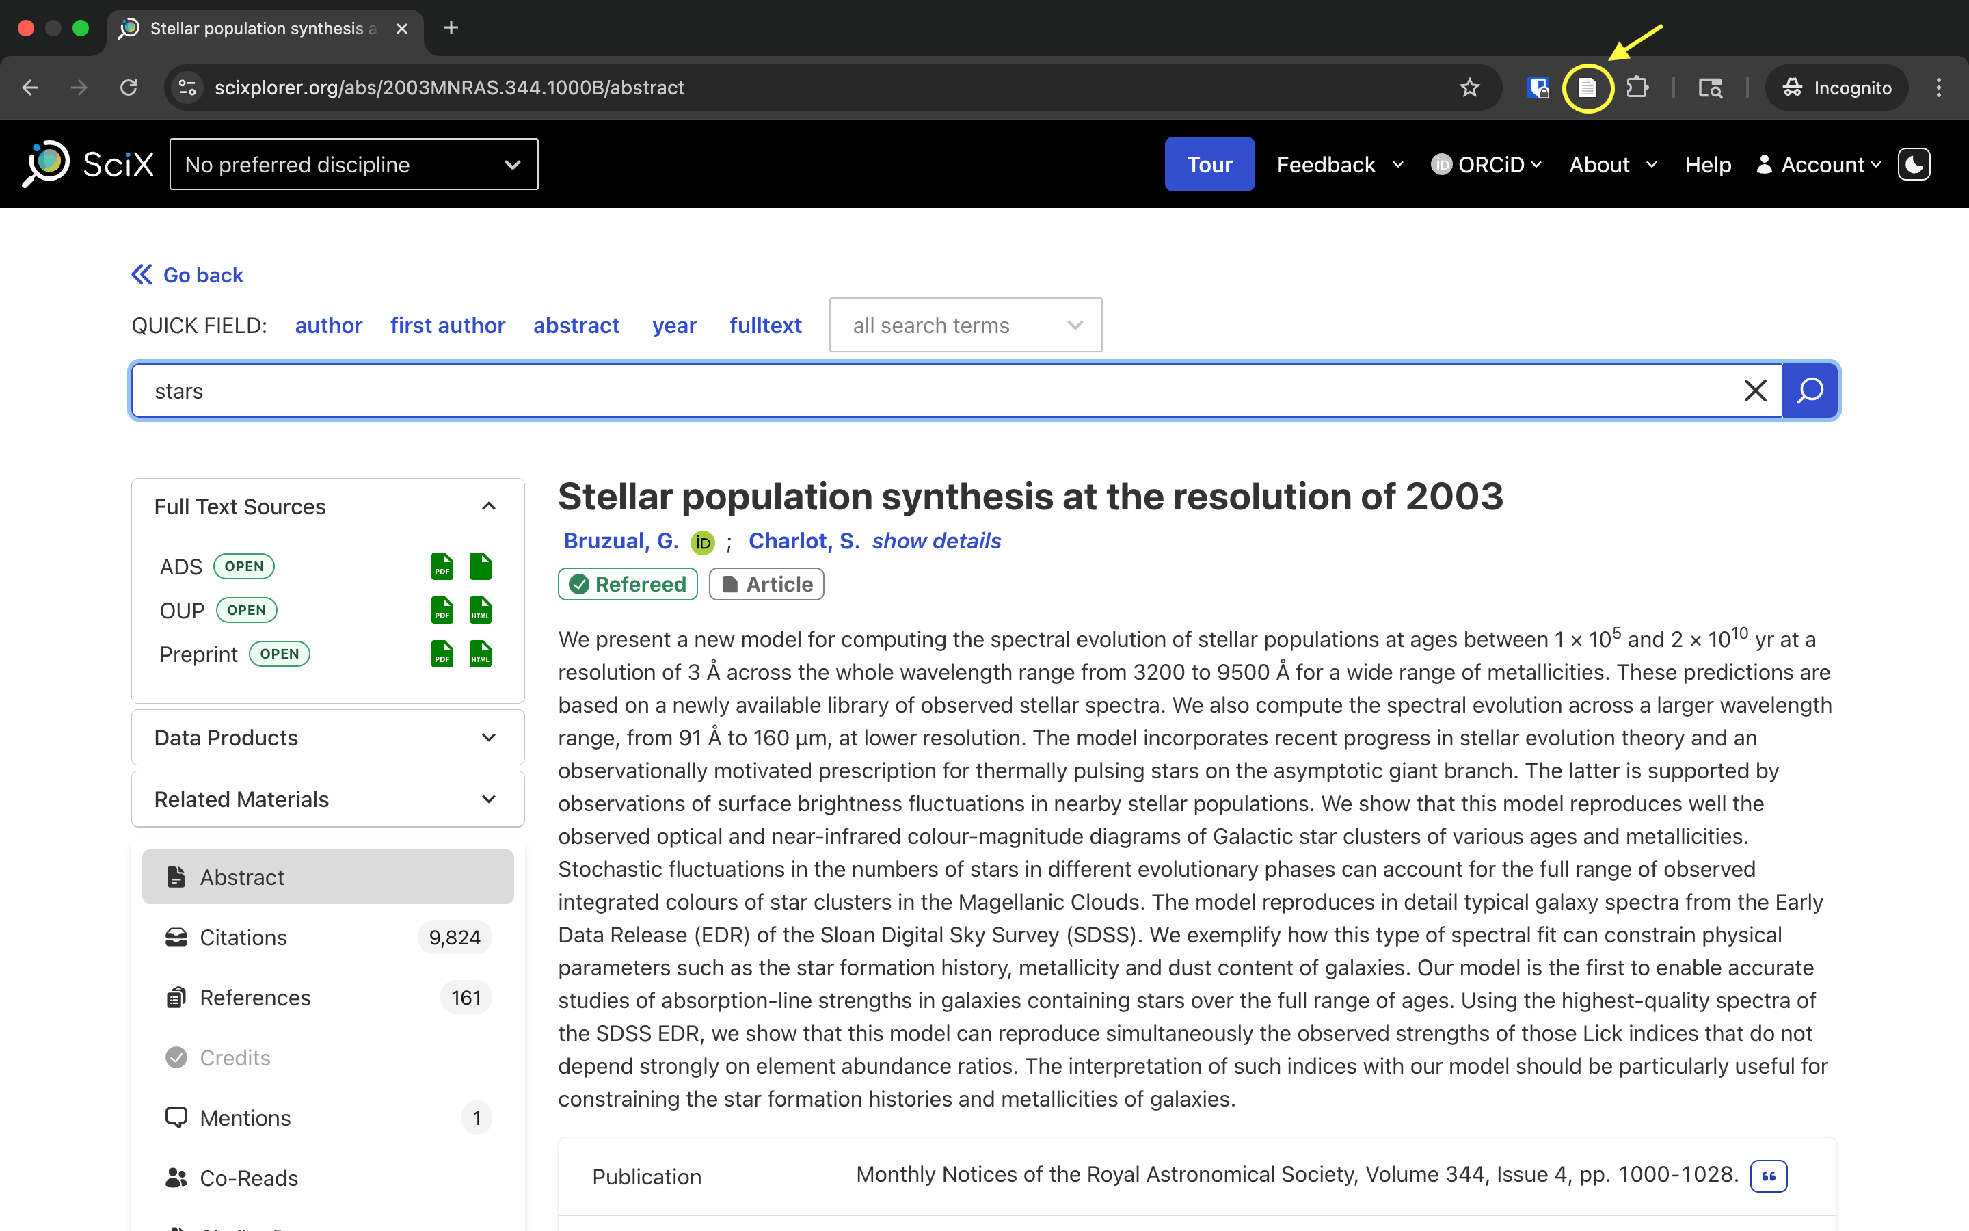Open the Citations view
Screen dimensions: 1969x1231
[328, 937]
